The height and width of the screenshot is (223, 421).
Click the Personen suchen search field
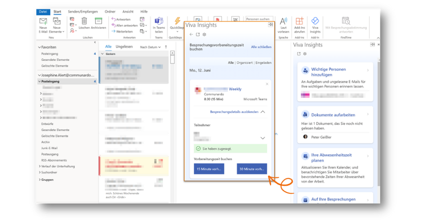point(259,19)
